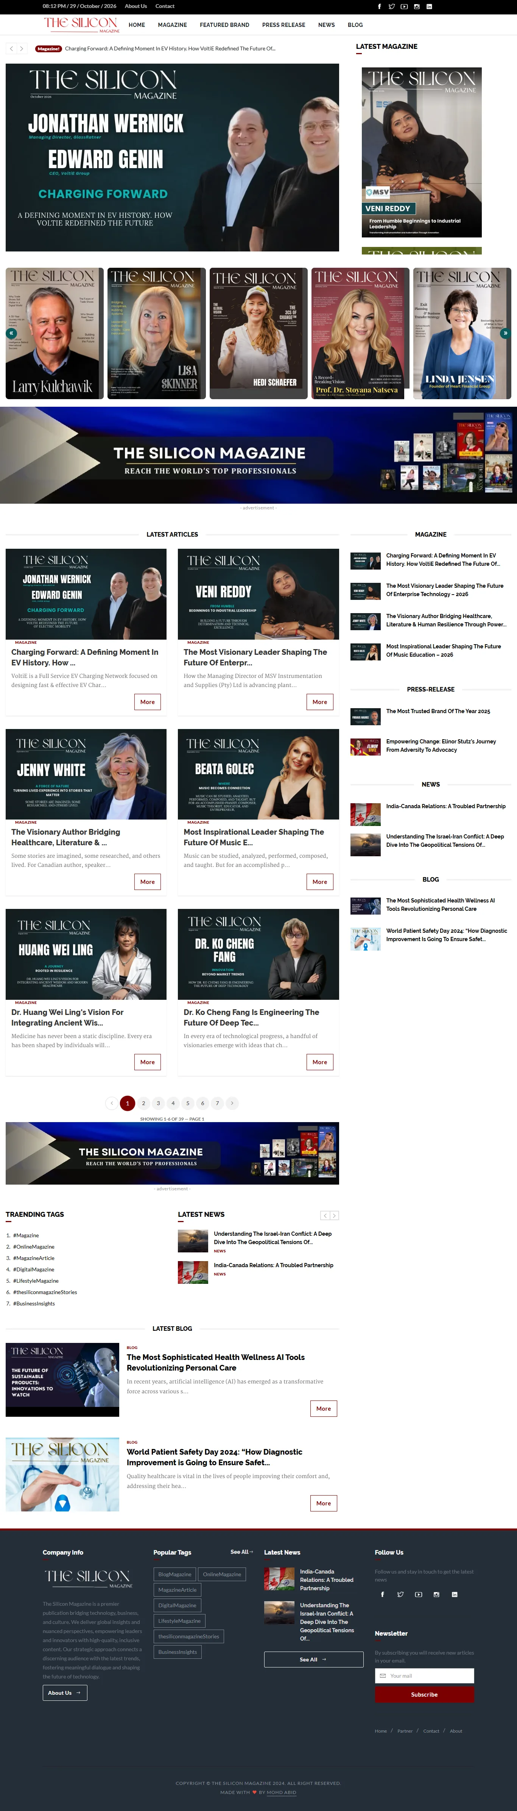The height and width of the screenshot is (1811, 517).
Task: Open the Hedi Schaefer magazine cover
Action: tap(258, 333)
